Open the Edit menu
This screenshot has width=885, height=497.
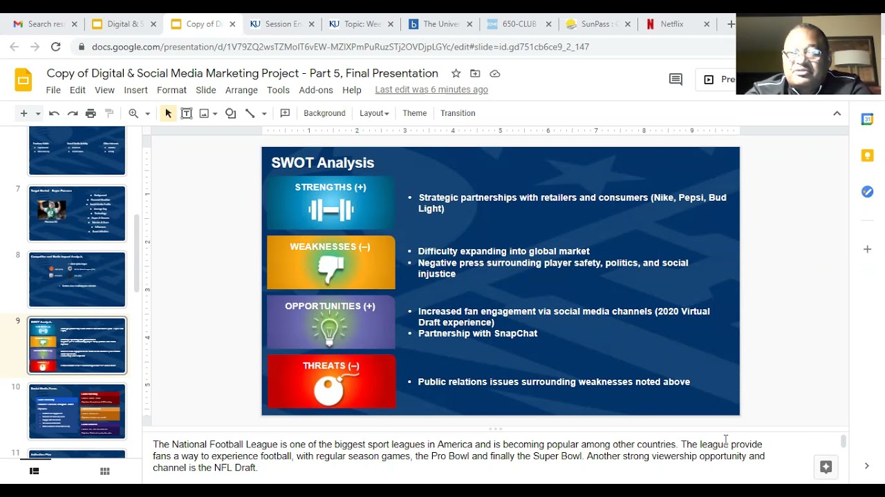(x=77, y=90)
